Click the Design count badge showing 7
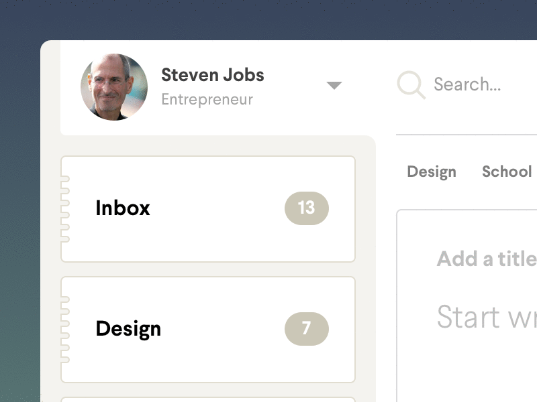Screen dimensions: 537x402 coord(307,328)
